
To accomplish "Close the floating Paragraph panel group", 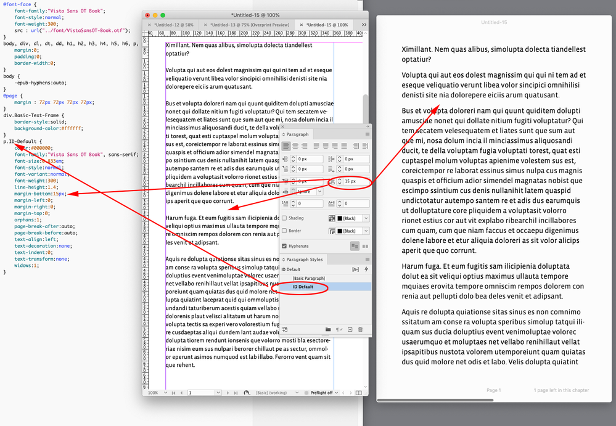I will point(282,126).
